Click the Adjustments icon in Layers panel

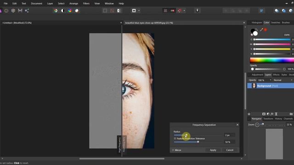point(268,114)
